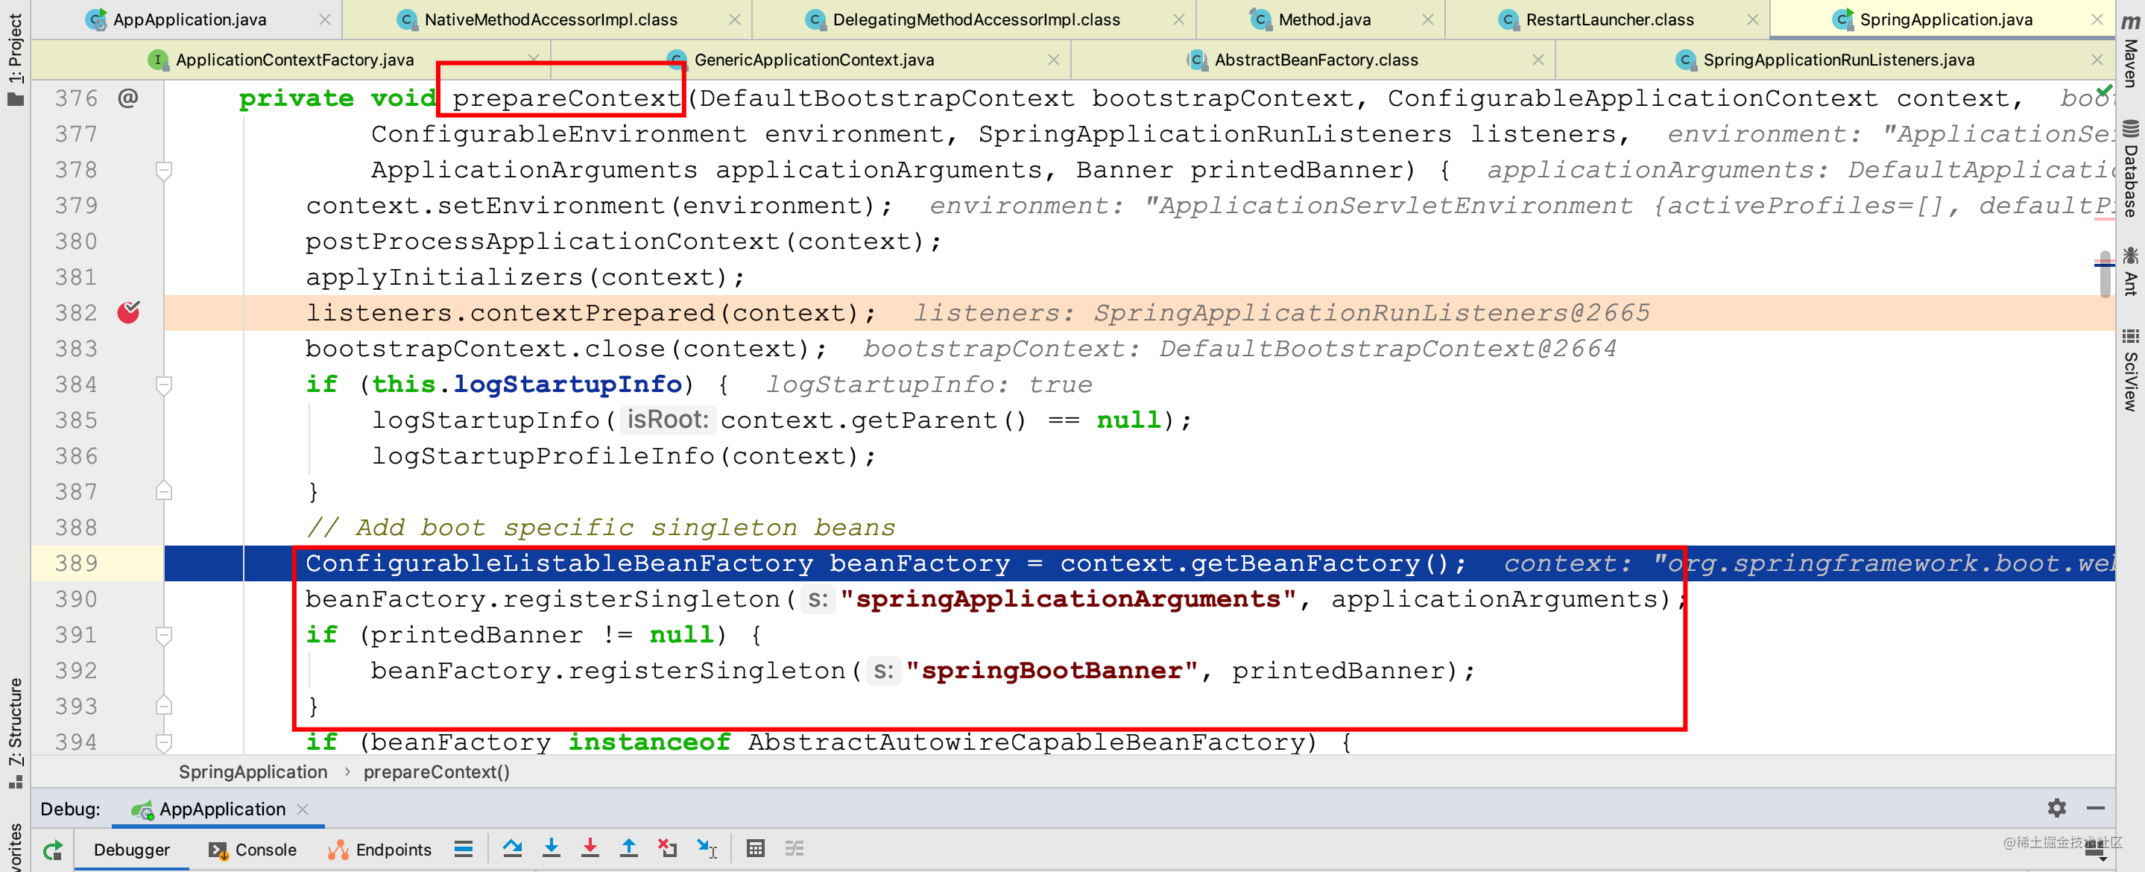
Task: Switch to RestartLauncher.class tab
Action: (x=1610, y=19)
